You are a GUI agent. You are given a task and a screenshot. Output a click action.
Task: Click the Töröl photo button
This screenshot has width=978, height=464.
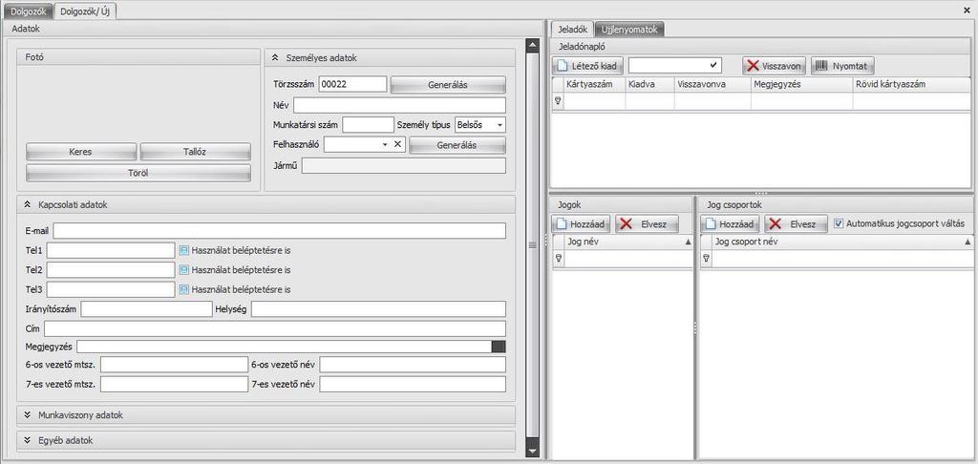click(138, 173)
